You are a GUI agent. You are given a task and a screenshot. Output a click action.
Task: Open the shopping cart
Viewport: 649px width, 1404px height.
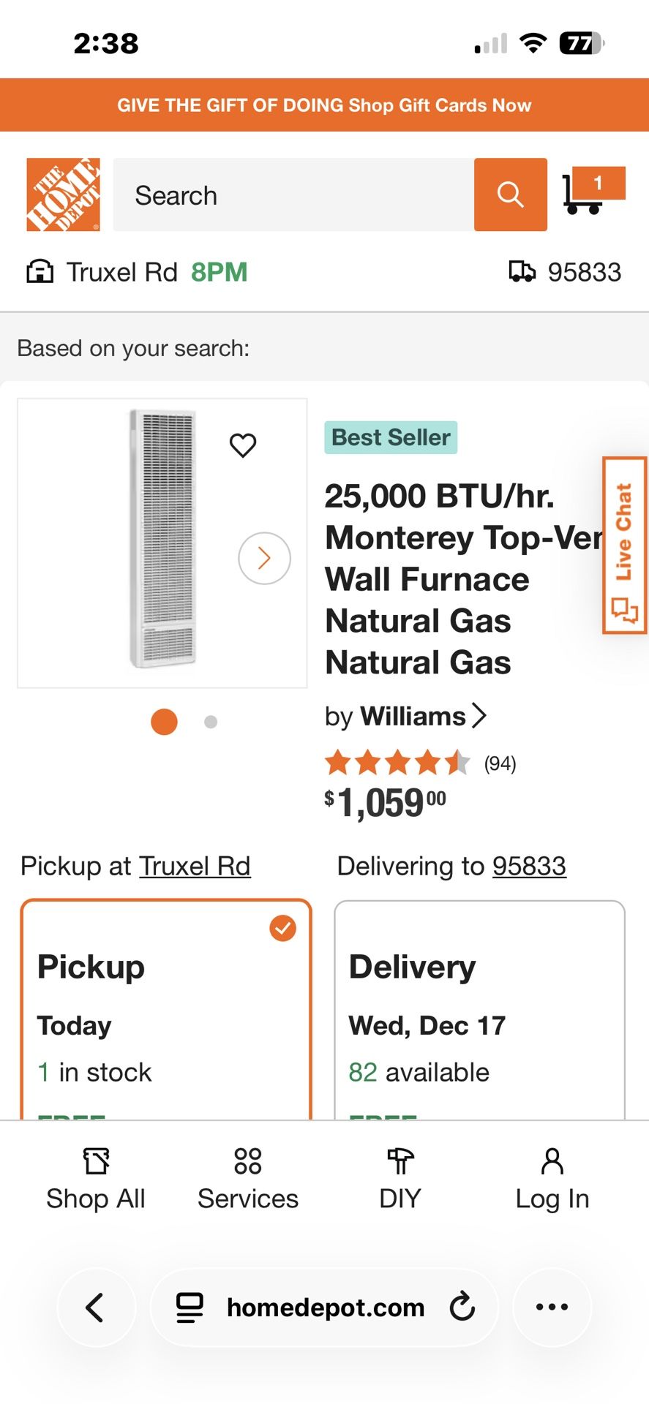click(591, 192)
